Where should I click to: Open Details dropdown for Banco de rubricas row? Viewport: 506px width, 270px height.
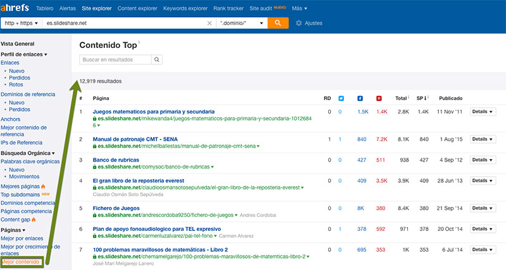pyautogui.click(x=483, y=160)
